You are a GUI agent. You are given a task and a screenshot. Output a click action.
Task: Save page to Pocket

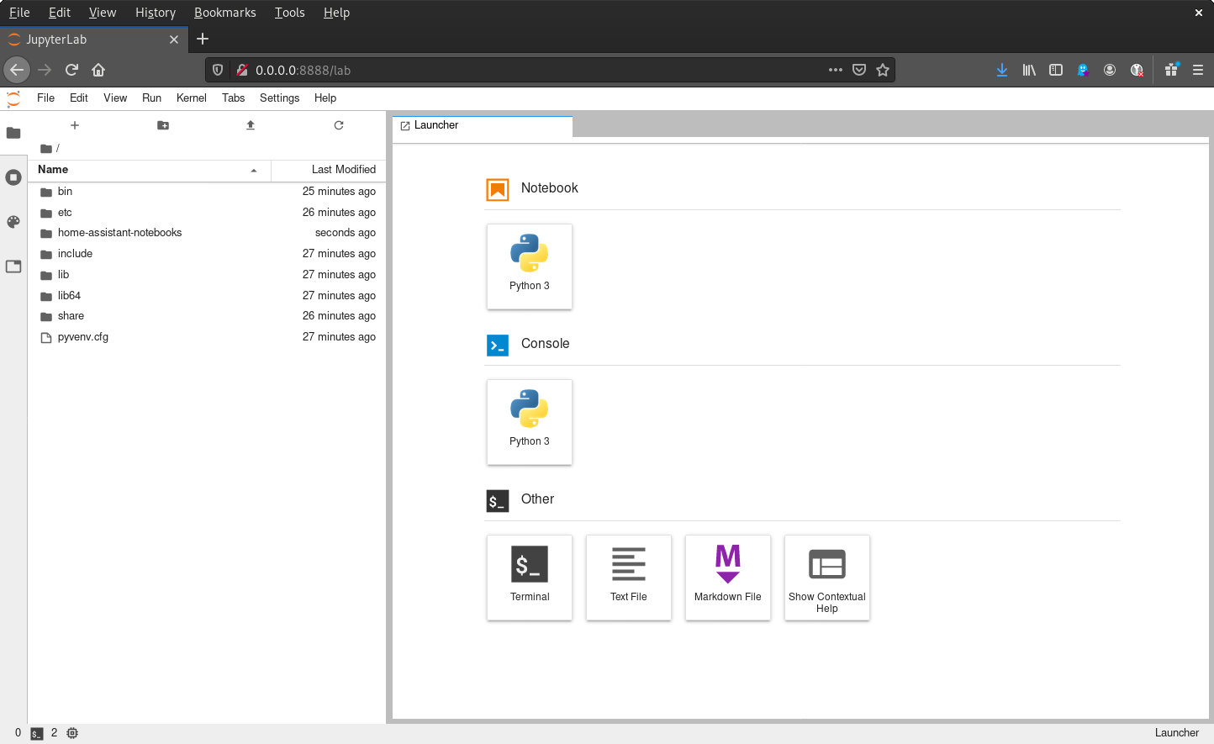pos(859,70)
